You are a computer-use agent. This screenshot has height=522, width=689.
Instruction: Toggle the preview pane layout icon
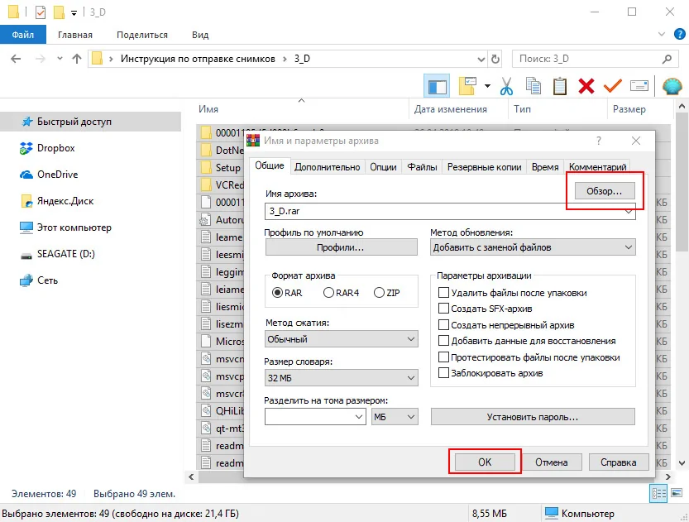pyautogui.click(x=436, y=86)
